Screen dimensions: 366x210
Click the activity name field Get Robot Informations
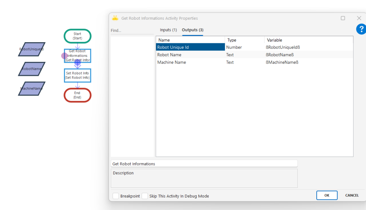click(204, 164)
